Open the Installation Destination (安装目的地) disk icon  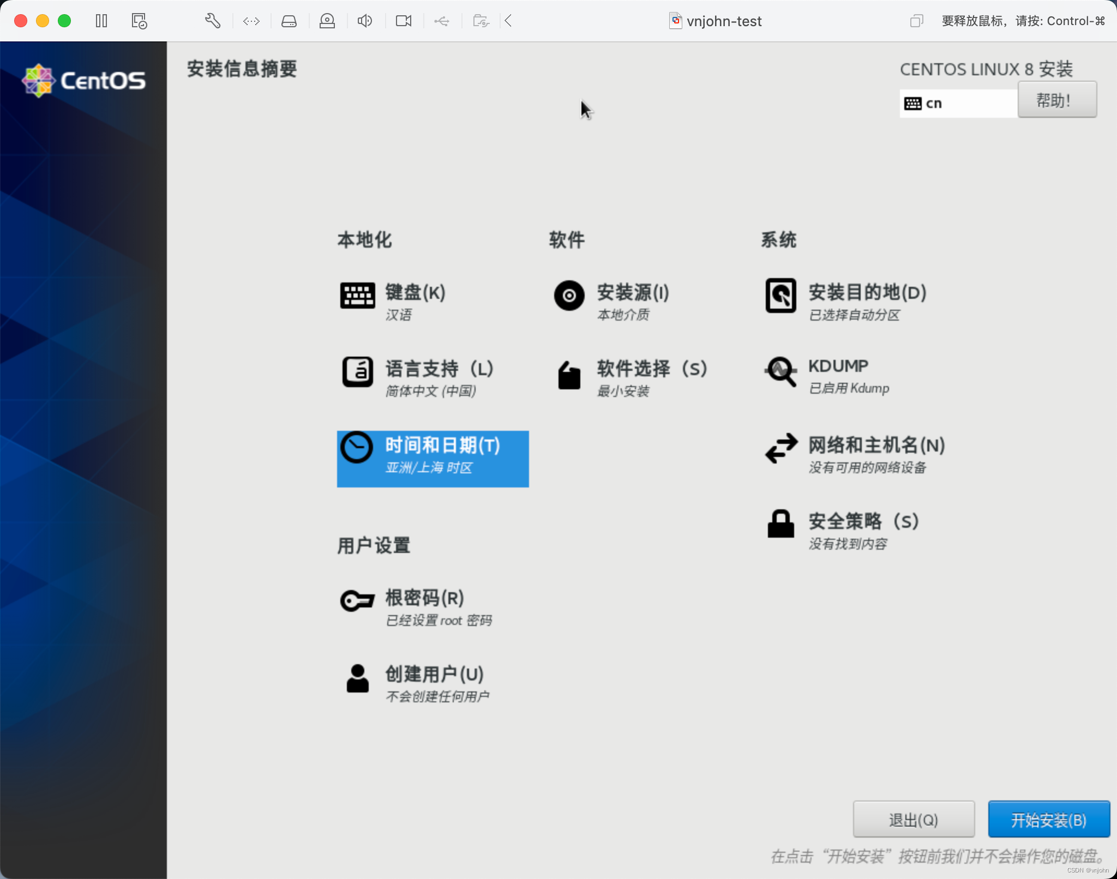tap(780, 296)
